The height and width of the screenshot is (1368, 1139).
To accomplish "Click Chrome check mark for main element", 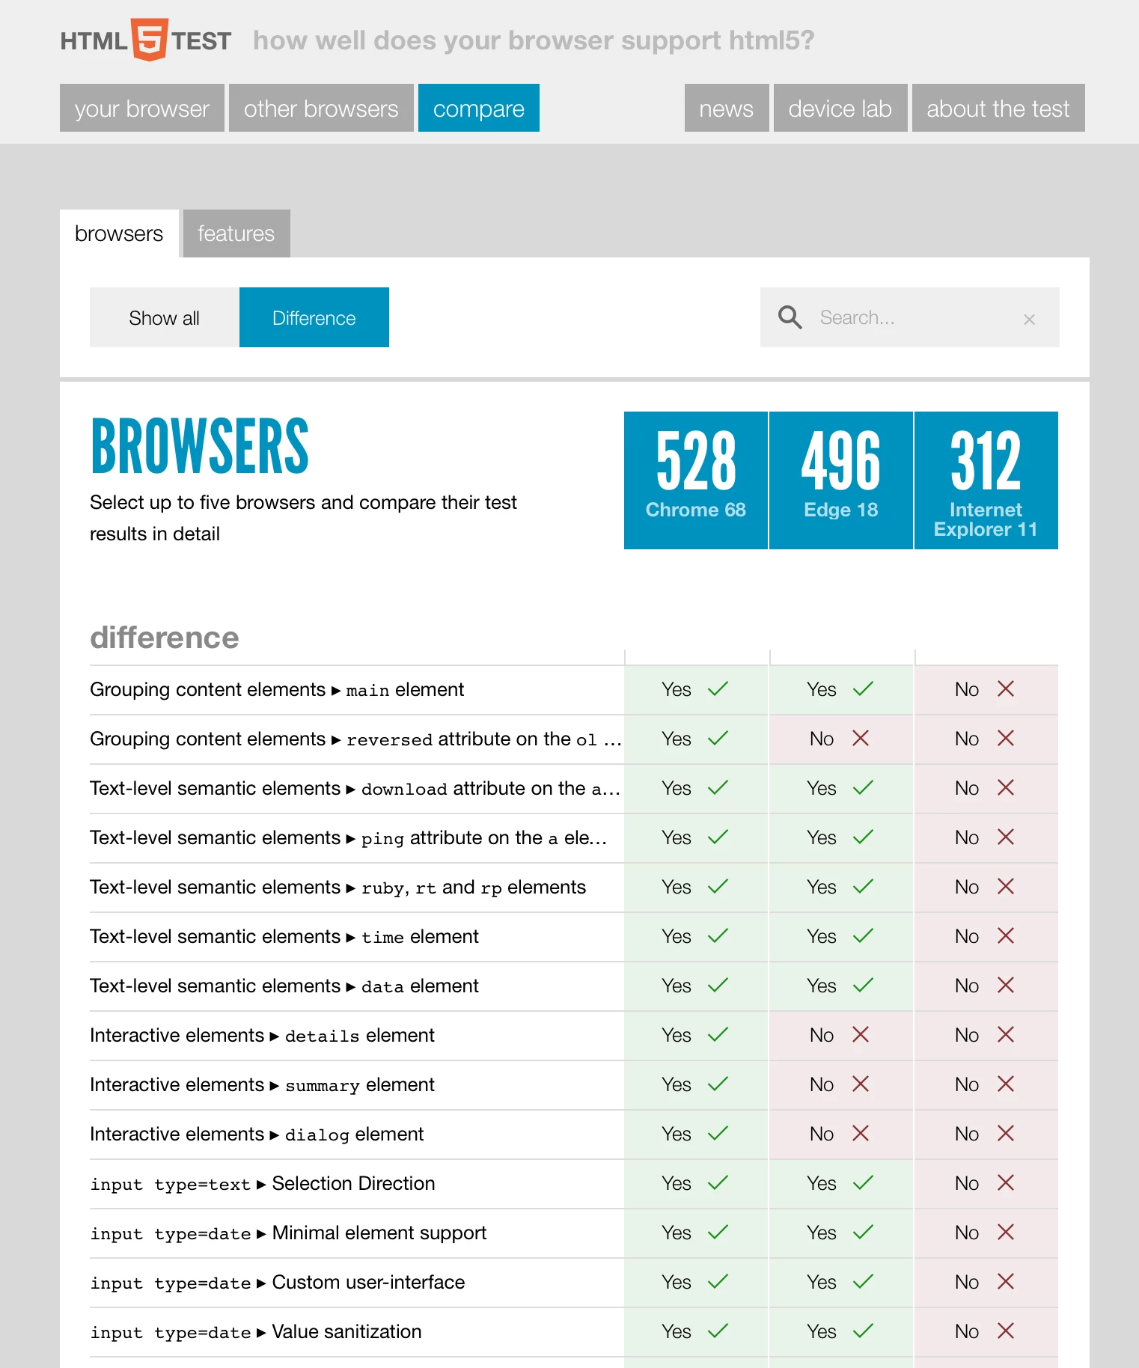I will click(718, 688).
